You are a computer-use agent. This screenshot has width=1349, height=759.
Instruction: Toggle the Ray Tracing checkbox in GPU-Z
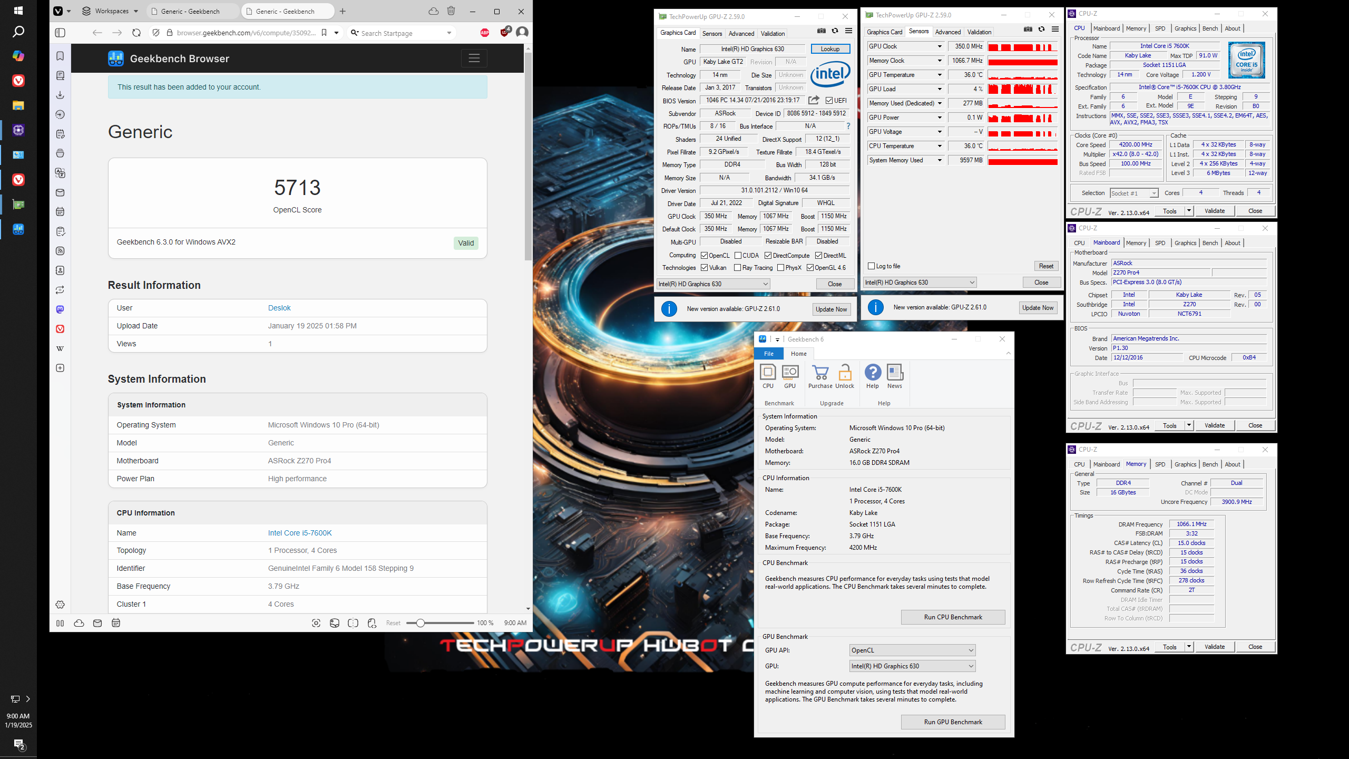[738, 268]
